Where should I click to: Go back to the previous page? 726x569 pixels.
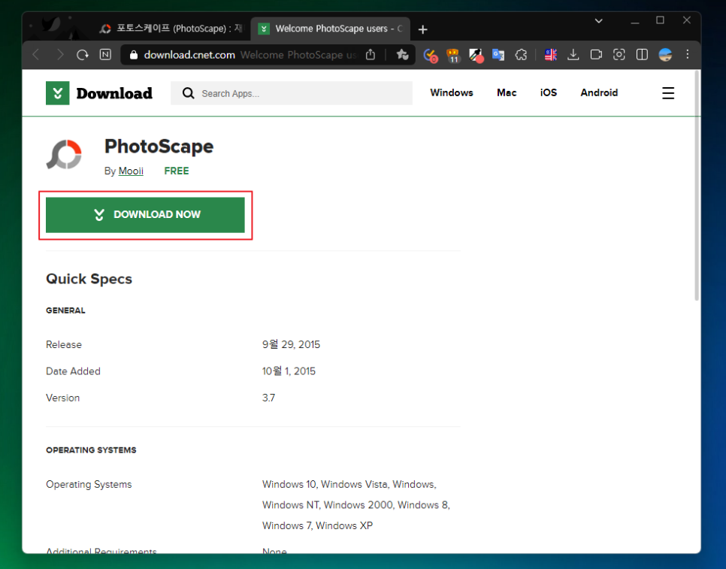[x=36, y=55]
